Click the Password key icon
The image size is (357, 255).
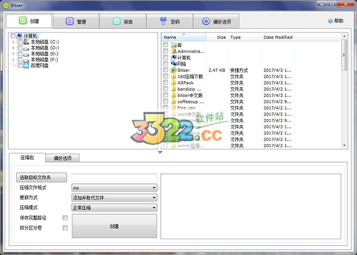point(163,21)
